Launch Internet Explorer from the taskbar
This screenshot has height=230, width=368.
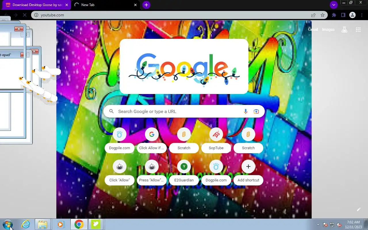coord(26,224)
